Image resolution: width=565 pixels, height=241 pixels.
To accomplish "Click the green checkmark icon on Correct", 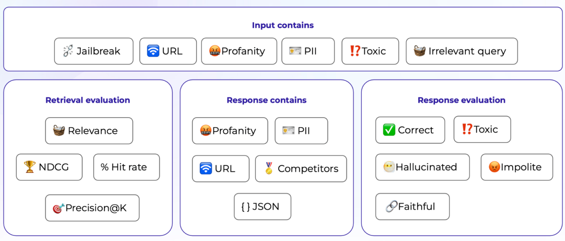I will (389, 130).
